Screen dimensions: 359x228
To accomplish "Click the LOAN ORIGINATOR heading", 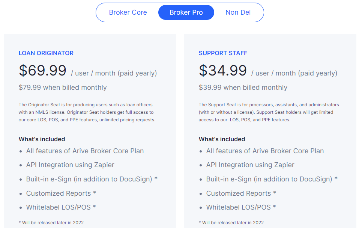I will [x=46, y=53].
